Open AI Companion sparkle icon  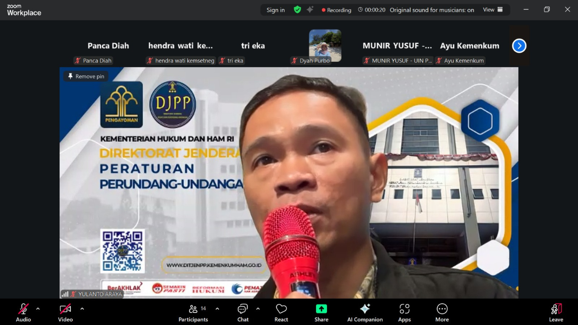(x=365, y=309)
